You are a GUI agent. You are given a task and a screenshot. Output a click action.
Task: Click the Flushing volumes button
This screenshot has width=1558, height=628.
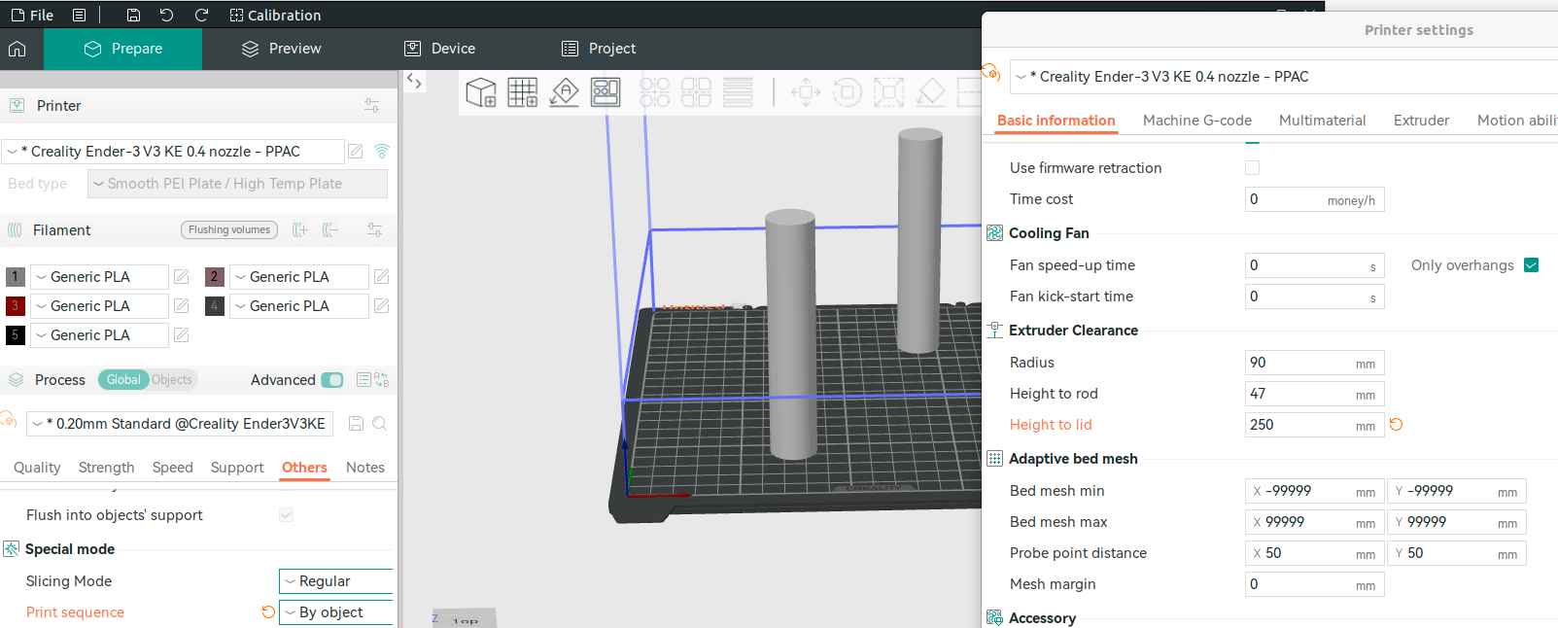(229, 230)
